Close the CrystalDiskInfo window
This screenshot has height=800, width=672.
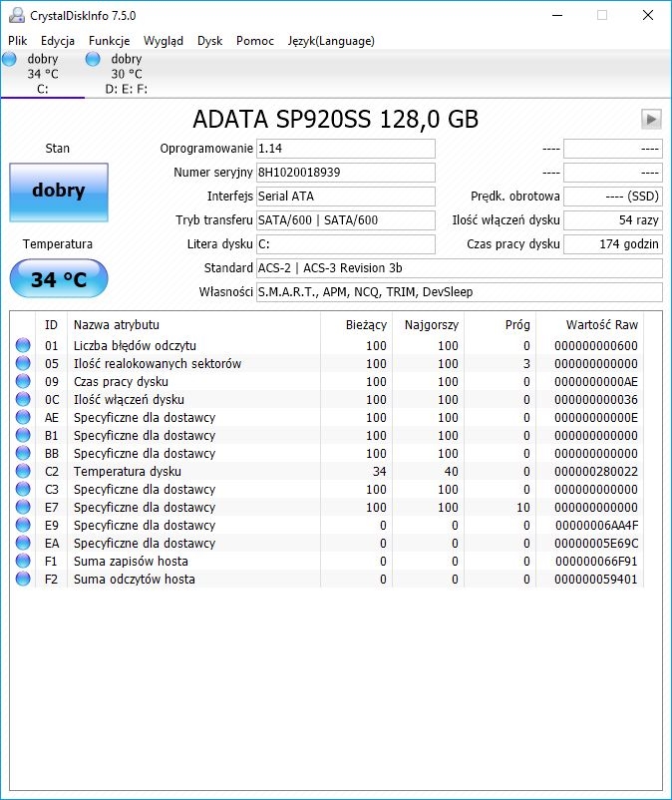pos(648,15)
